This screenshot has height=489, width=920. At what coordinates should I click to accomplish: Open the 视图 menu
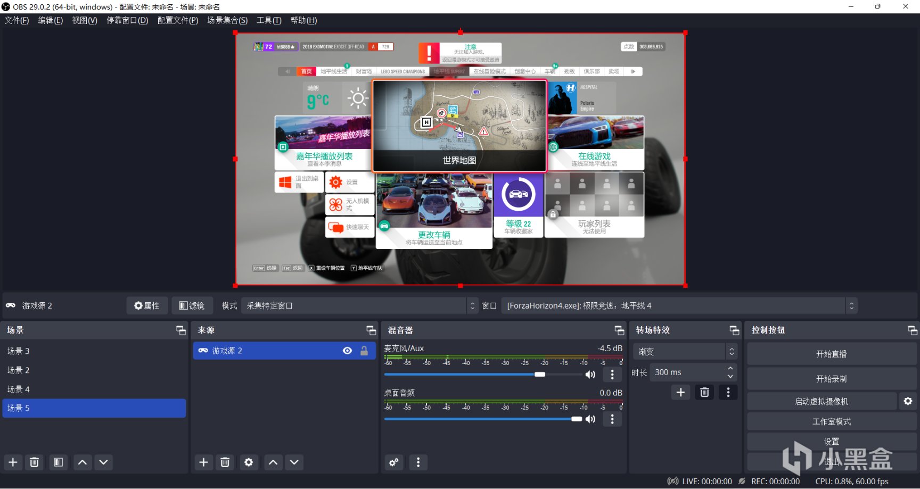click(85, 20)
